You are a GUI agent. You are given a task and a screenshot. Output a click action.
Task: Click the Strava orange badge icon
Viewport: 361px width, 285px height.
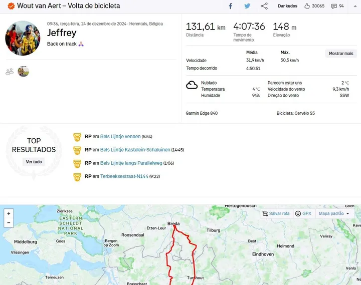(x=11, y=6)
